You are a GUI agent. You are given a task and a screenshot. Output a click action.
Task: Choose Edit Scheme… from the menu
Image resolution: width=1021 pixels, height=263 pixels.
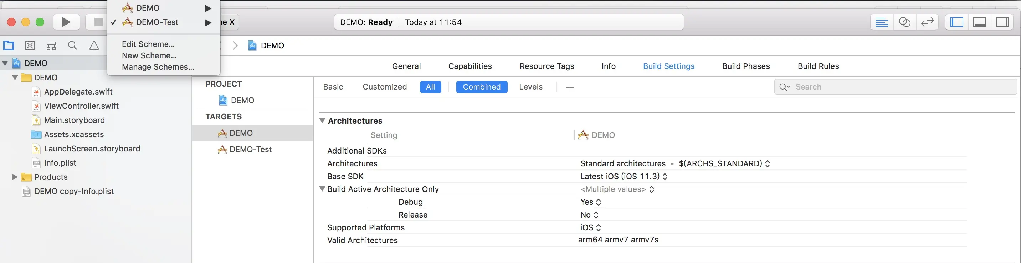point(148,44)
